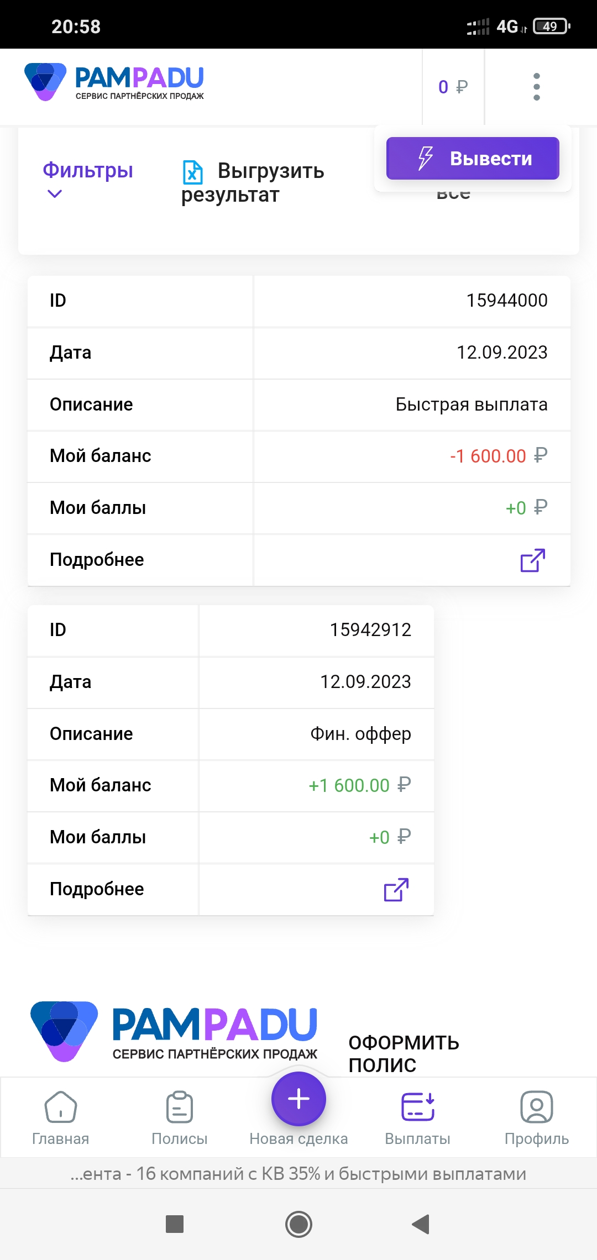Click the Excel export file icon
Image resolution: width=597 pixels, height=1260 pixels.
coord(192,172)
